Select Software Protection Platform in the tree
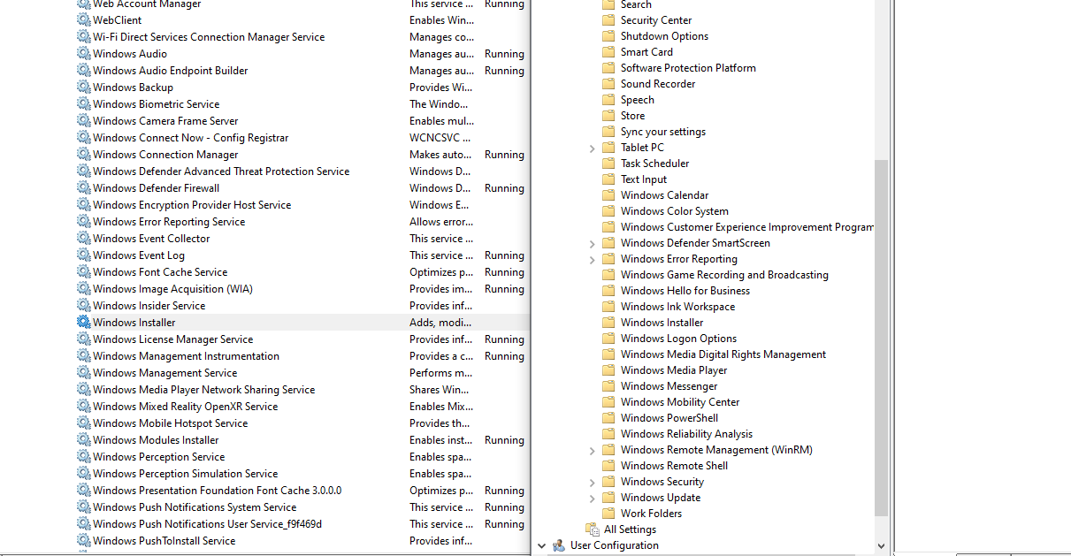 pyautogui.click(x=688, y=68)
